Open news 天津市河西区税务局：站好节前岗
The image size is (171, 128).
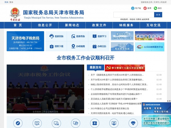pyautogui.click(x=112, y=113)
